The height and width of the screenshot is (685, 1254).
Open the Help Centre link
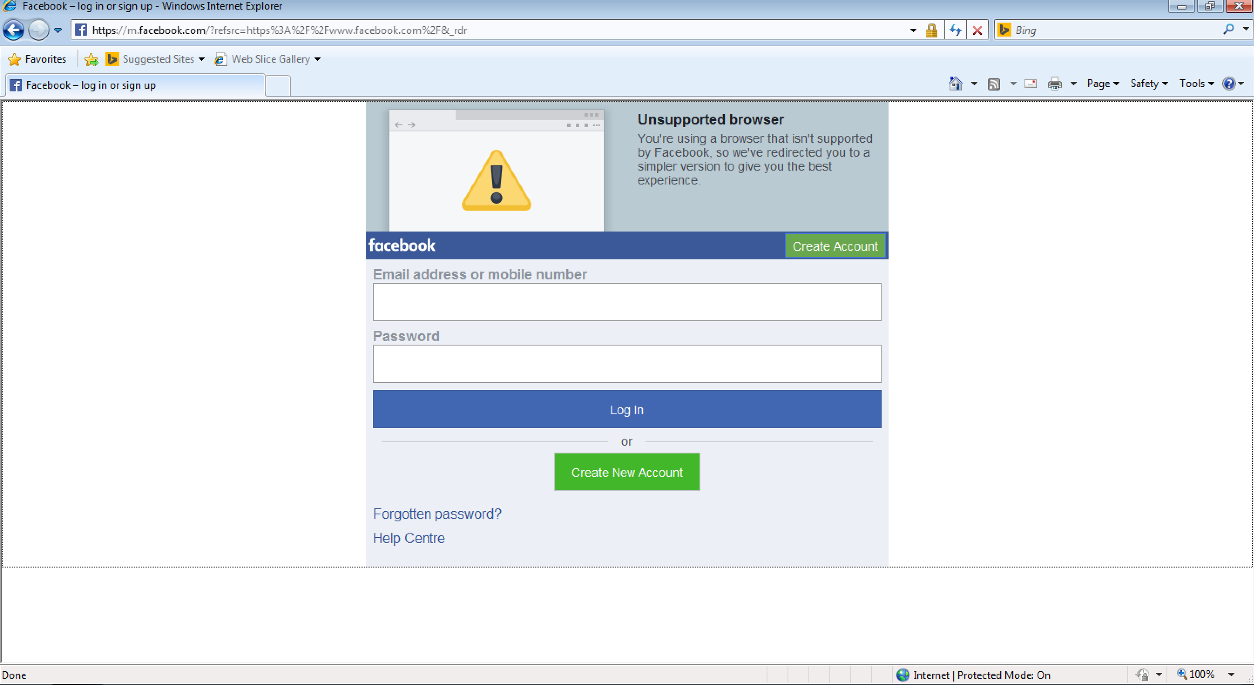409,538
